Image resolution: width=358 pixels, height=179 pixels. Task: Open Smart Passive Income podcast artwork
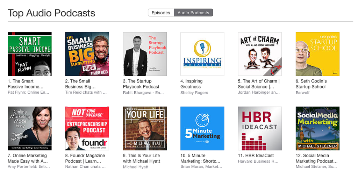point(30,54)
